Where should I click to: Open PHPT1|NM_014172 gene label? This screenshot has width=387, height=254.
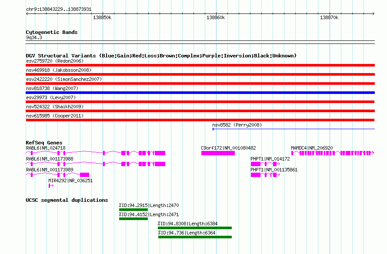270,159
